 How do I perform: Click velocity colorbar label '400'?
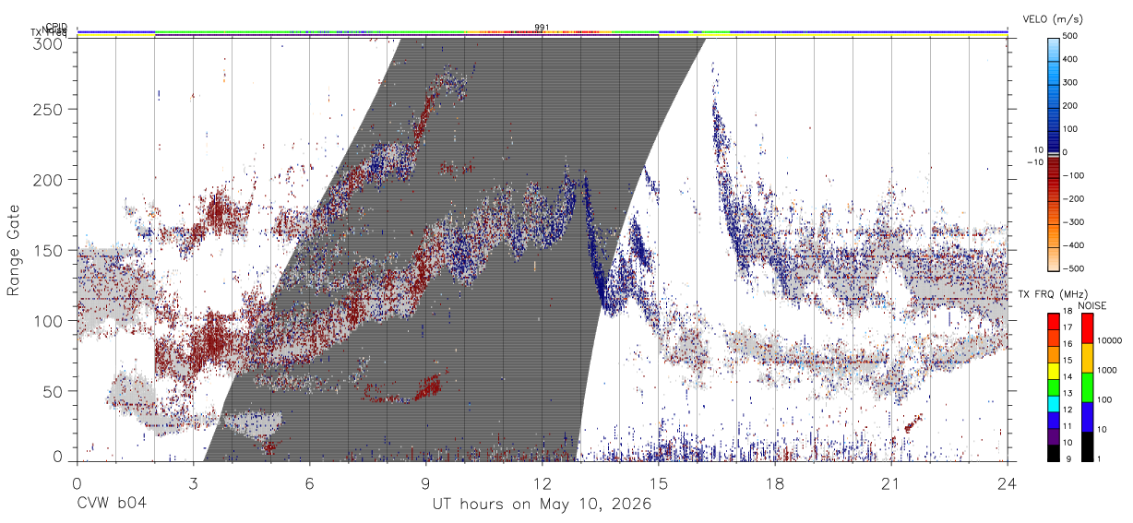coord(1072,59)
